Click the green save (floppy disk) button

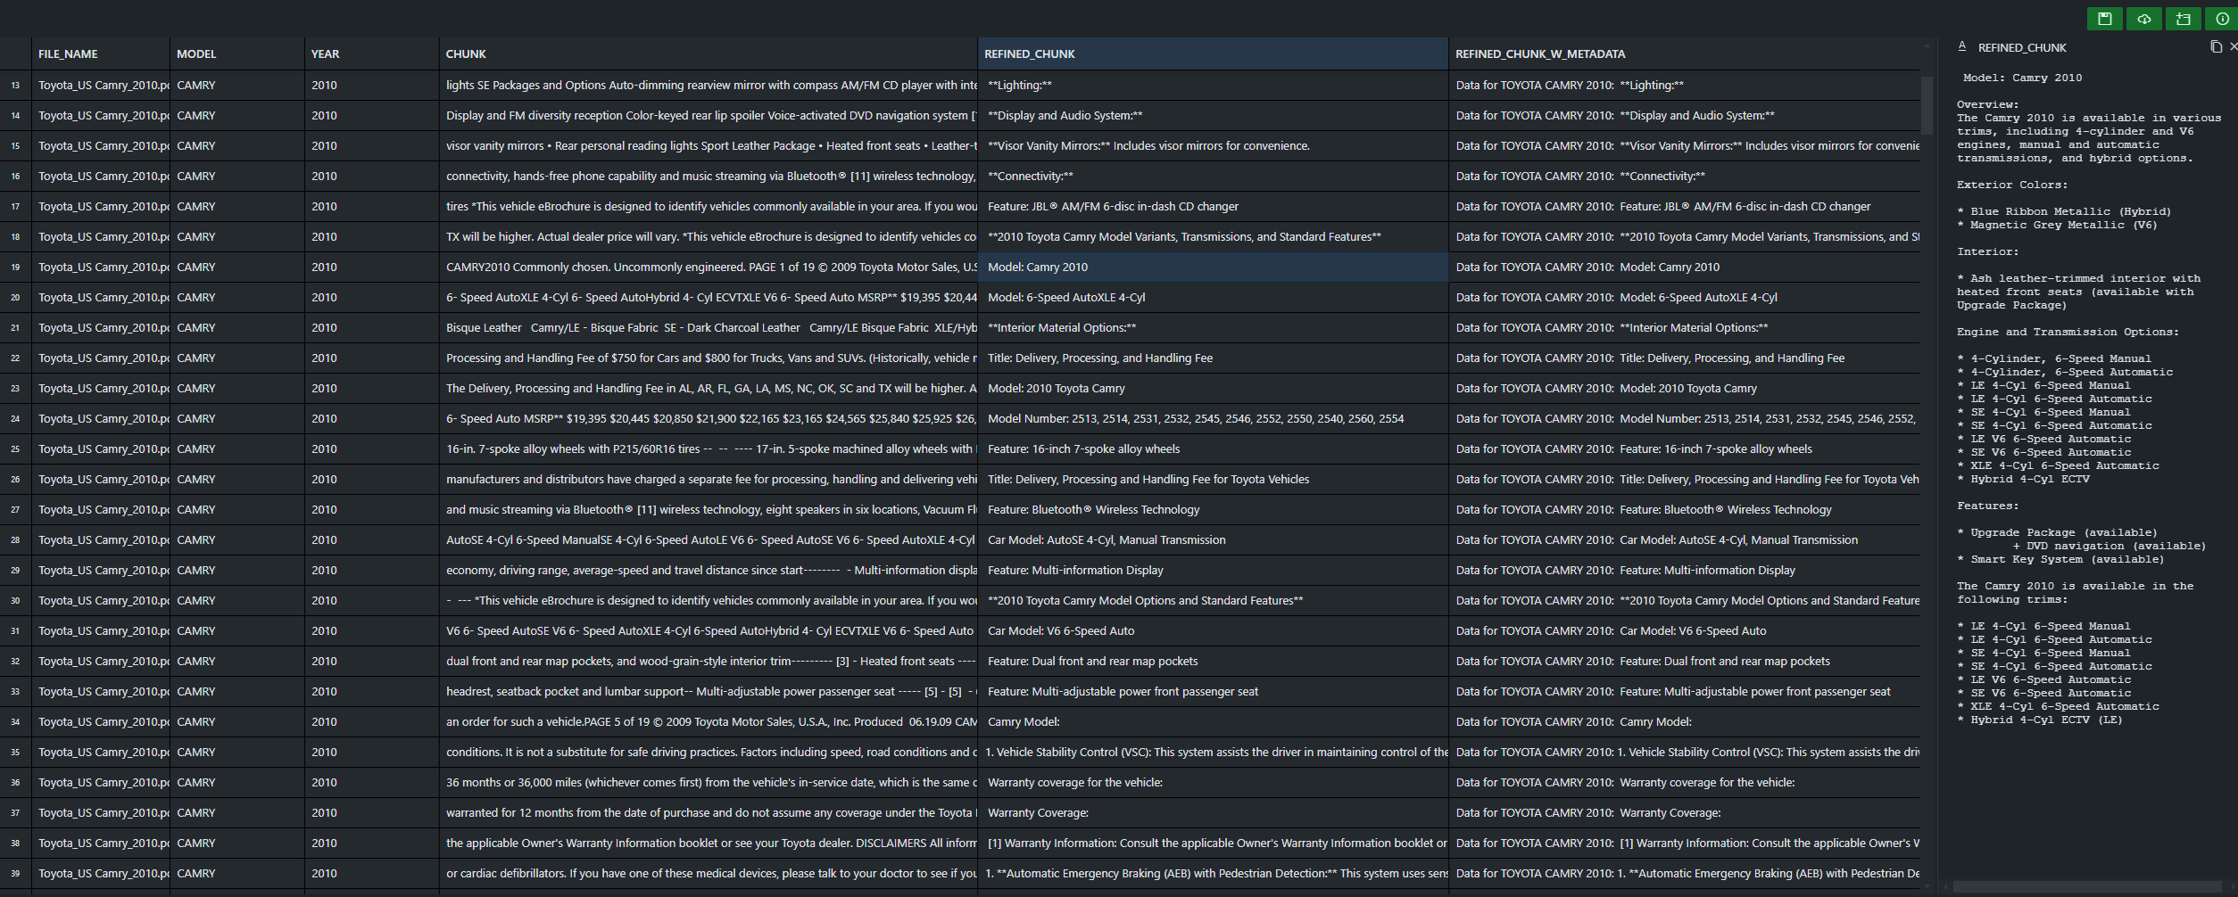[2104, 19]
